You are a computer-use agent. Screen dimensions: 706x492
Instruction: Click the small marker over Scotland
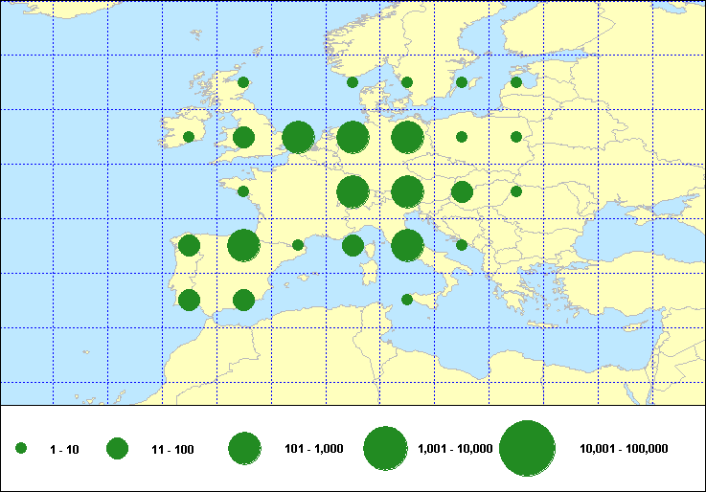243,82
